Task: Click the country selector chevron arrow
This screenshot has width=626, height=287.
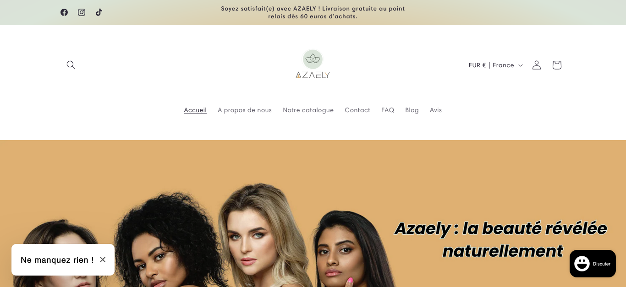Action: [x=521, y=65]
